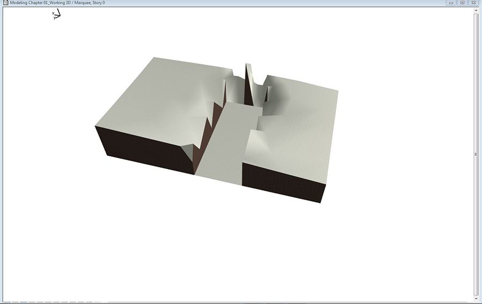
Task: Click the vertical scrollbar thumb
Action: [476, 155]
